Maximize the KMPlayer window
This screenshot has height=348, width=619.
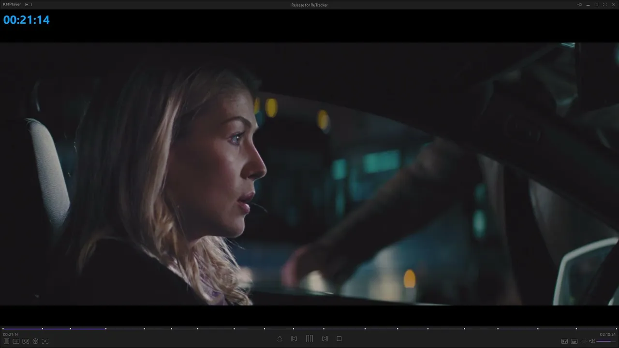point(596,4)
